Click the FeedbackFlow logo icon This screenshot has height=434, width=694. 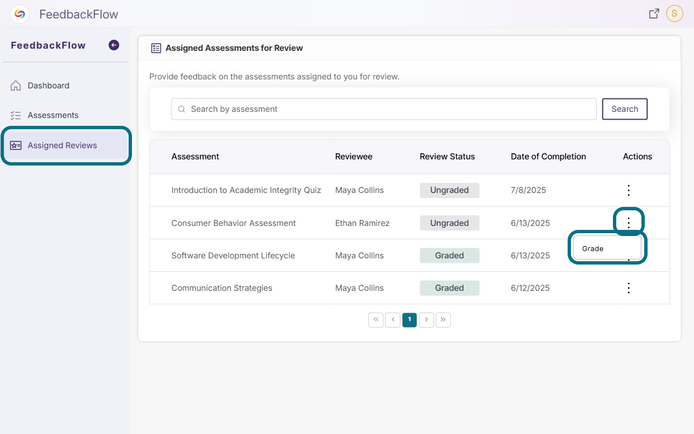pyautogui.click(x=20, y=14)
